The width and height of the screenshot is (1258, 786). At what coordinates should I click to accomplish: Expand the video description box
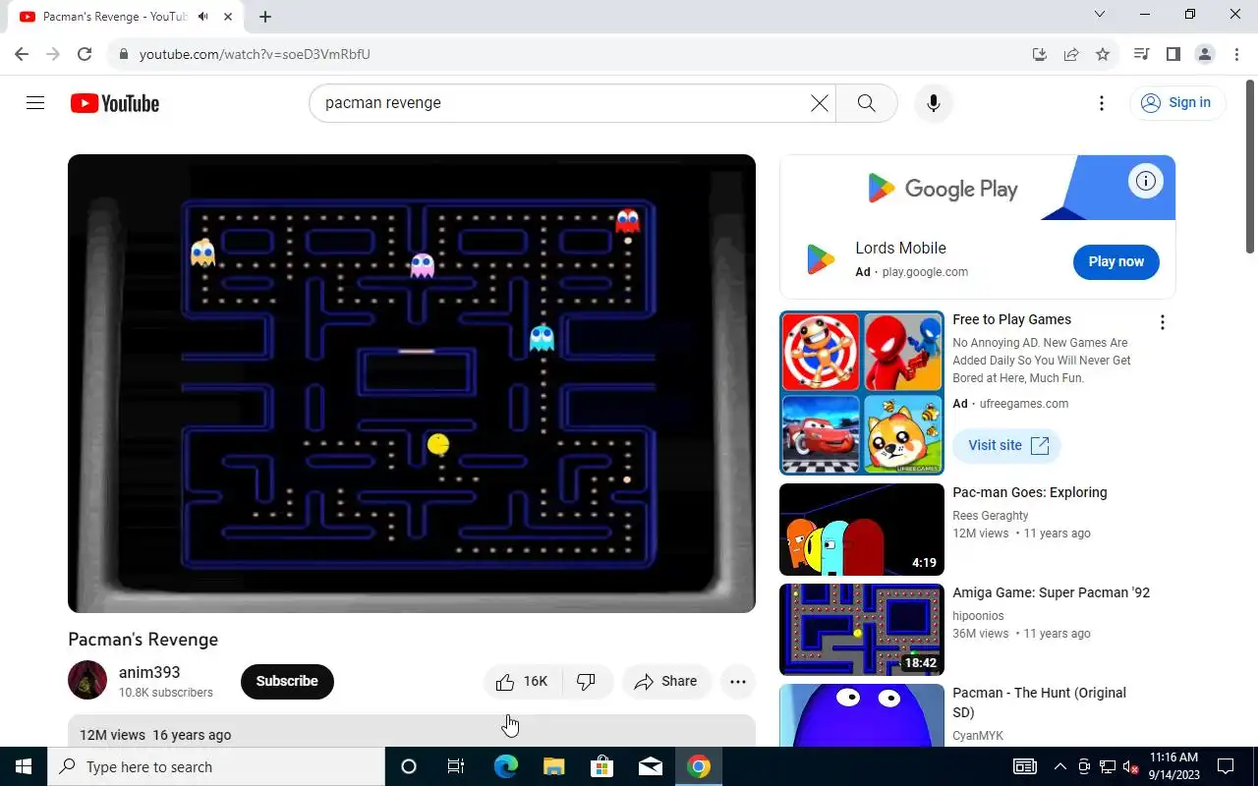[412, 731]
